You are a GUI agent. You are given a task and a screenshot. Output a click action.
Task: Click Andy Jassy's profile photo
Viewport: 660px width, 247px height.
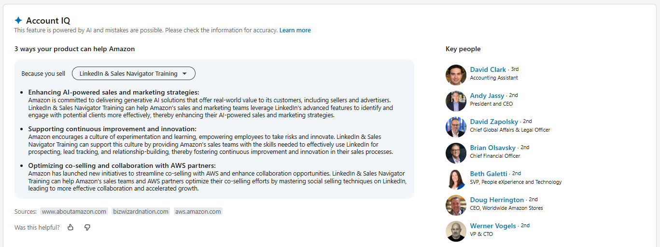[x=456, y=101]
